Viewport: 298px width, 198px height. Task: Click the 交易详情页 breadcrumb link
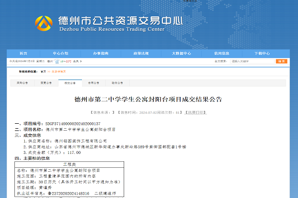59,72
